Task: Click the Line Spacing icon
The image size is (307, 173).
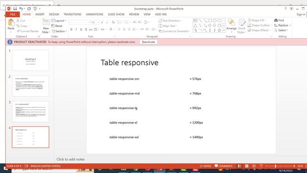Action: [x=146, y=22]
